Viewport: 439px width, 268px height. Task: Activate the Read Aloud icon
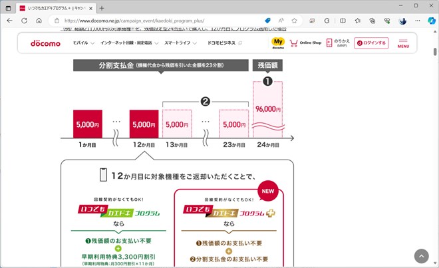(281, 21)
